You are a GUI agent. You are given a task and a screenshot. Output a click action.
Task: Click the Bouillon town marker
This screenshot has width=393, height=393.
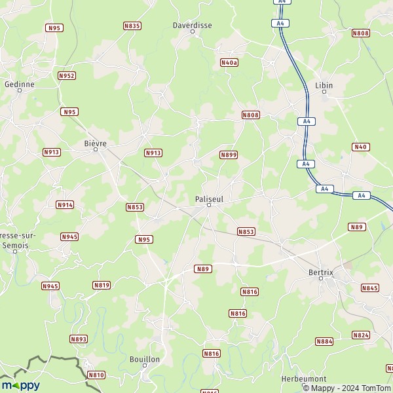pos(145,365)
